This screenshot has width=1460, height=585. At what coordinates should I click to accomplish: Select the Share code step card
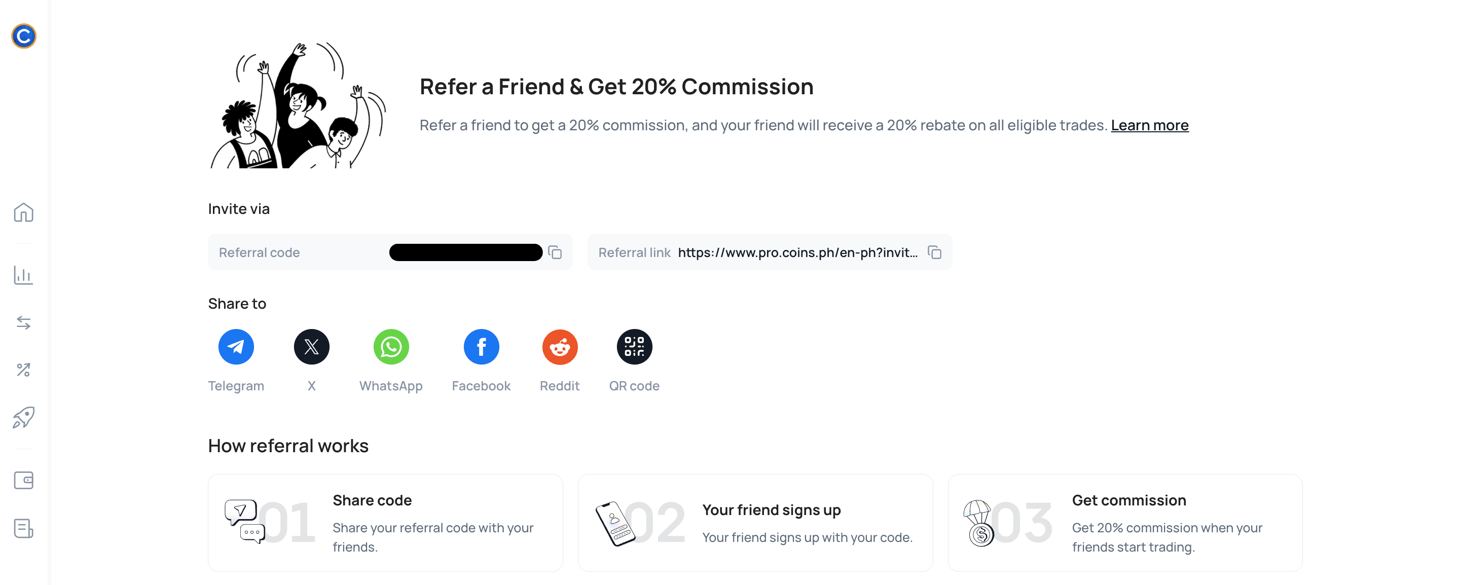385,523
